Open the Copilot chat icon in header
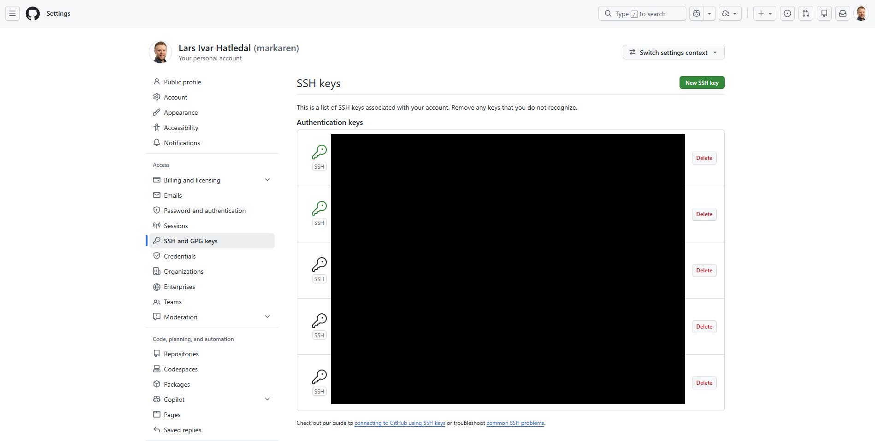875x441 pixels. [697, 13]
